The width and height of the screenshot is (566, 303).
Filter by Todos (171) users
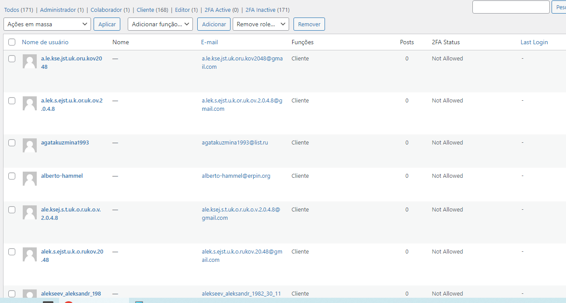[18, 10]
